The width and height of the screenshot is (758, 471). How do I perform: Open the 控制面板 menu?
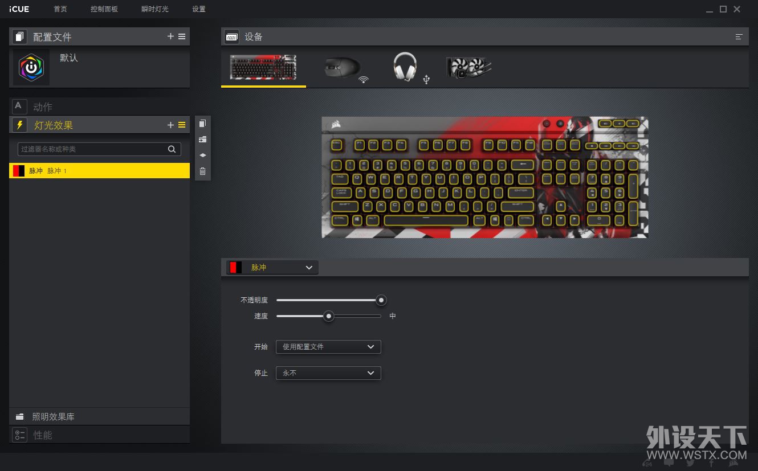coord(104,9)
